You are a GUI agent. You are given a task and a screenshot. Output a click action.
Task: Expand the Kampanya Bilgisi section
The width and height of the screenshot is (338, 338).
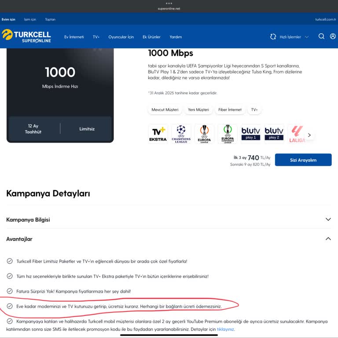point(169,220)
